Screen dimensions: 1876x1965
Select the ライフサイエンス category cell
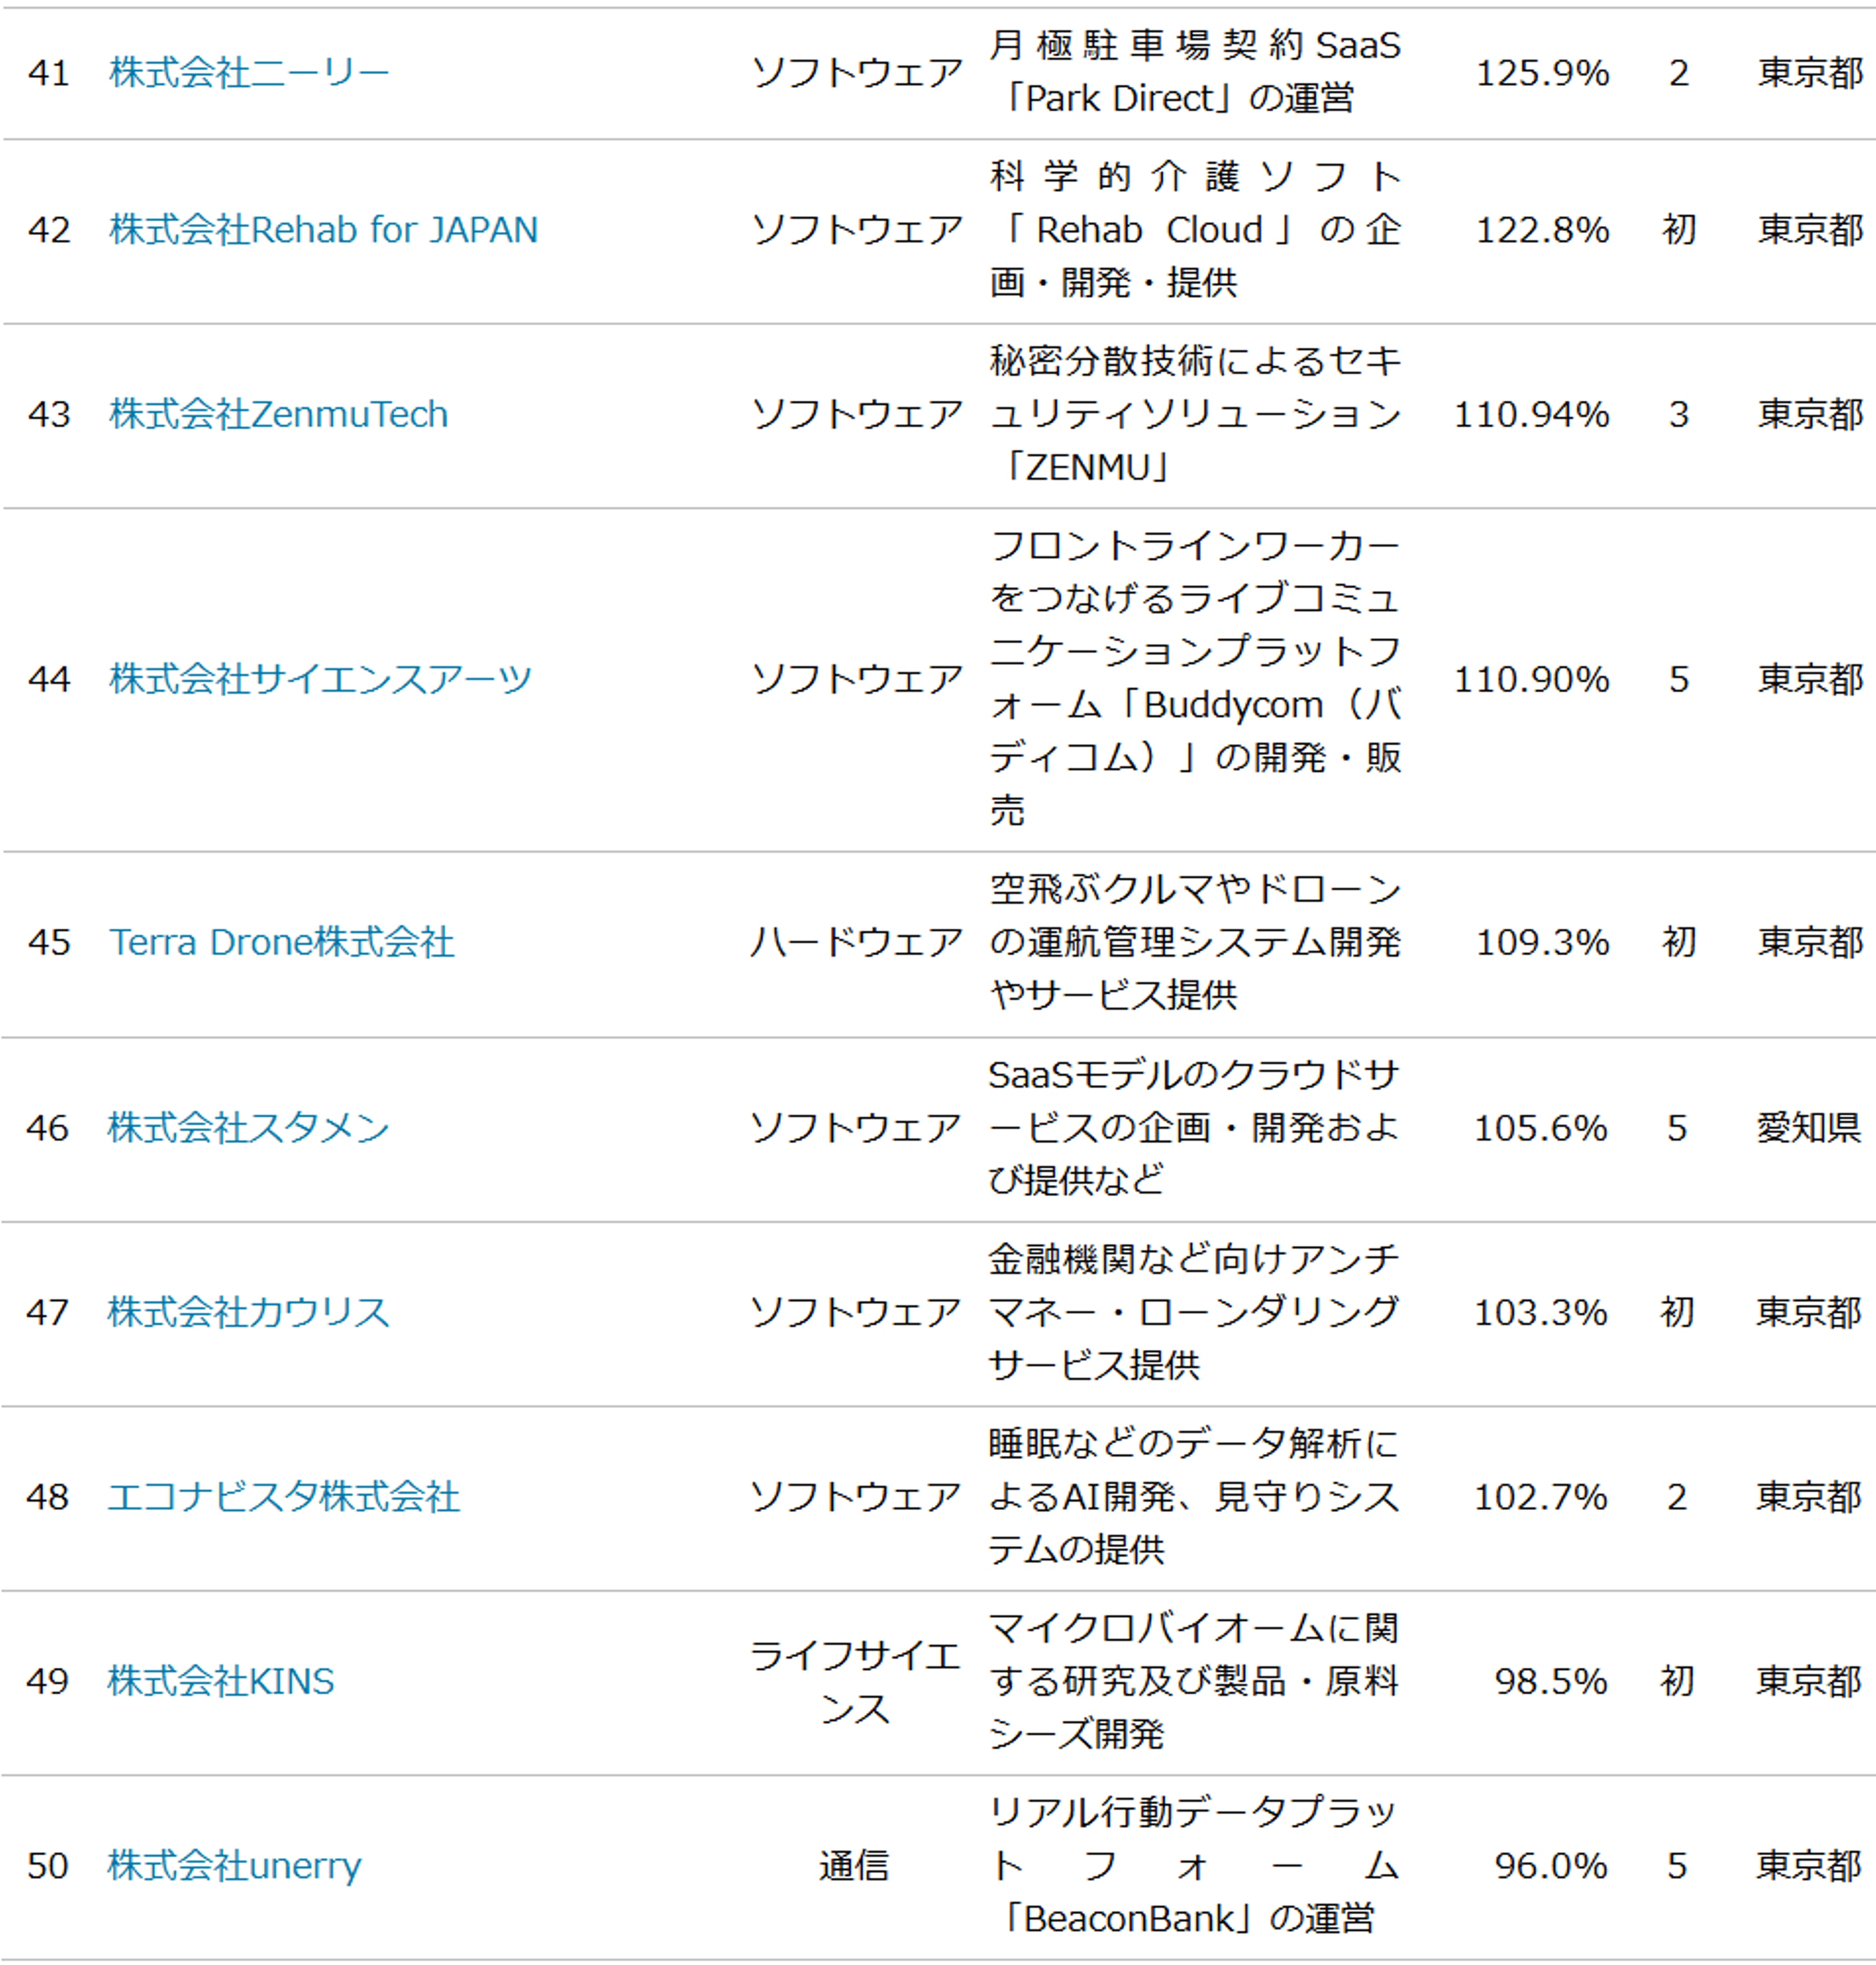click(x=855, y=1682)
